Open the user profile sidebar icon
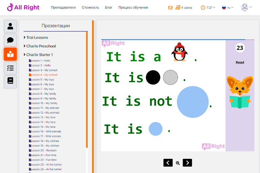This screenshot has height=173, width=260. (x=10, y=26)
